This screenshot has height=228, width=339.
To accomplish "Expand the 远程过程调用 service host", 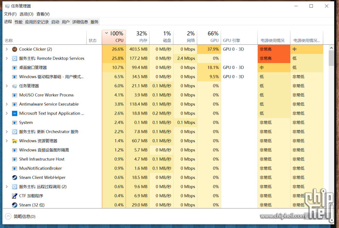I will click(7, 186).
